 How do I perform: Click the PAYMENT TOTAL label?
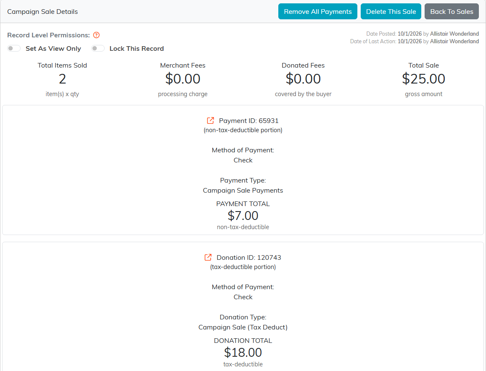tap(243, 204)
